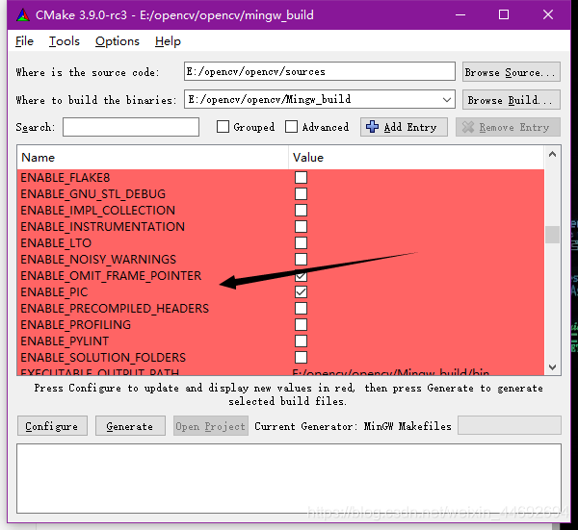
Task: Open the Tools menu
Action: 65,41
